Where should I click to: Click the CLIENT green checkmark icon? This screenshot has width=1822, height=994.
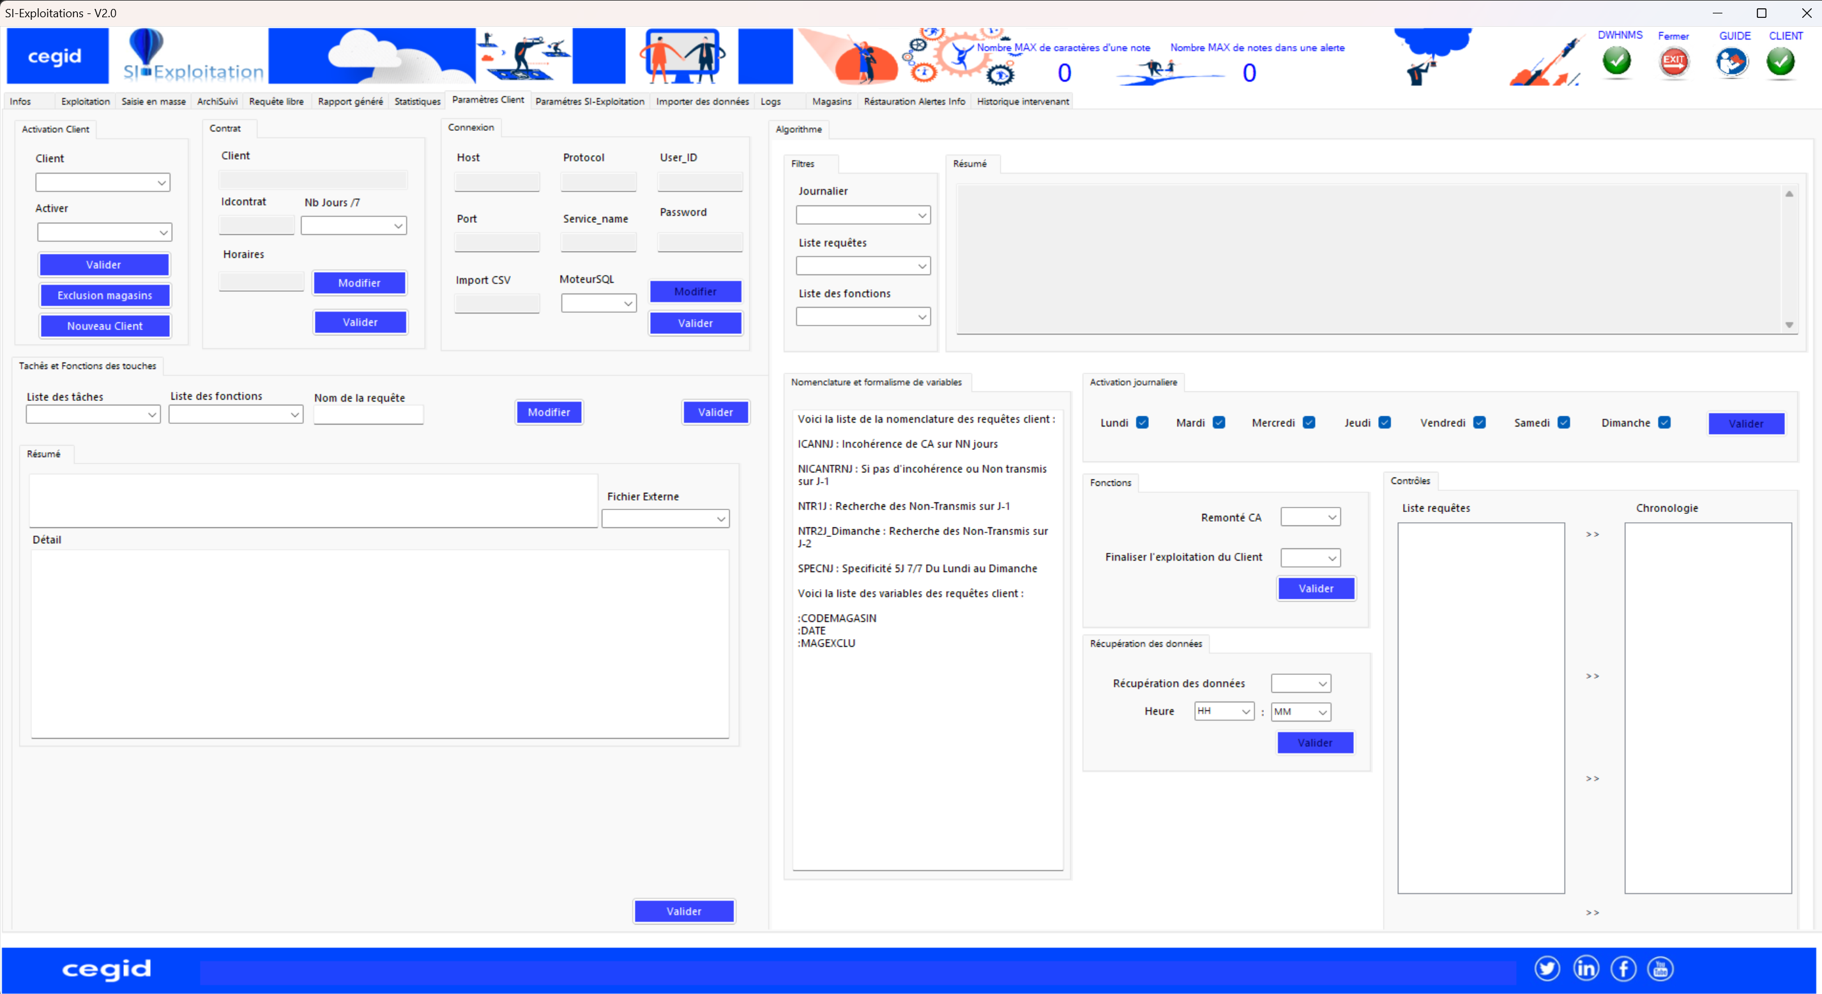(1780, 61)
